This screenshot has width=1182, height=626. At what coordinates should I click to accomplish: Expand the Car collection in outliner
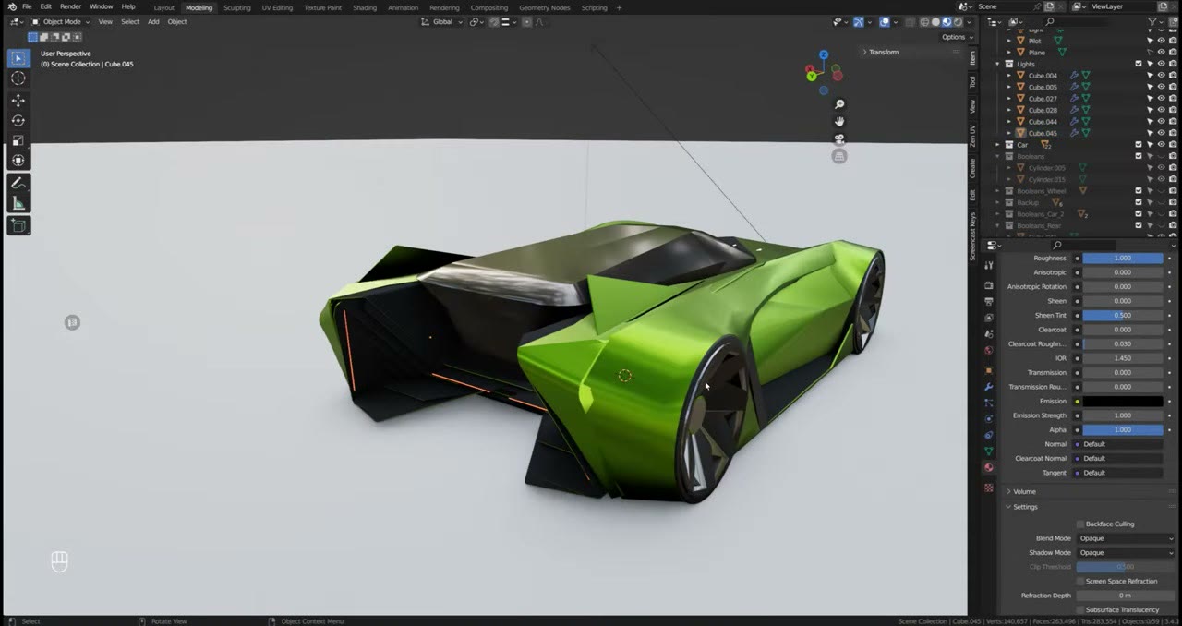998,145
